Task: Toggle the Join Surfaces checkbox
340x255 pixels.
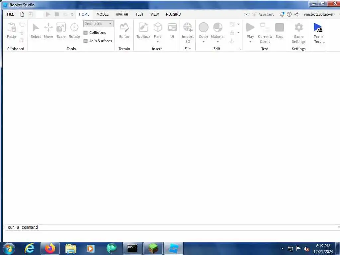Action: pos(85,41)
